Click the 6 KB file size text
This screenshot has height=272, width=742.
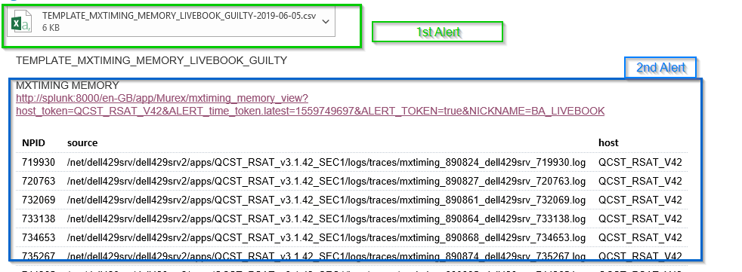(x=51, y=28)
